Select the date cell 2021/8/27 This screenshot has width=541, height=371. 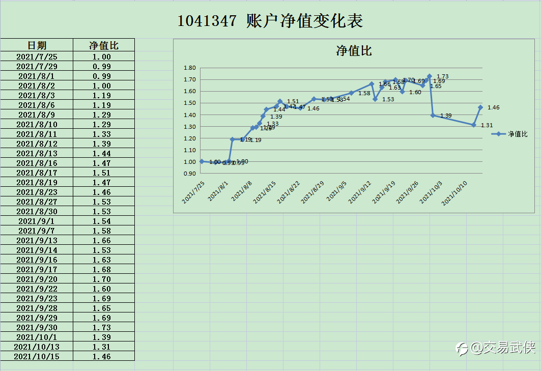tap(37, 202)
